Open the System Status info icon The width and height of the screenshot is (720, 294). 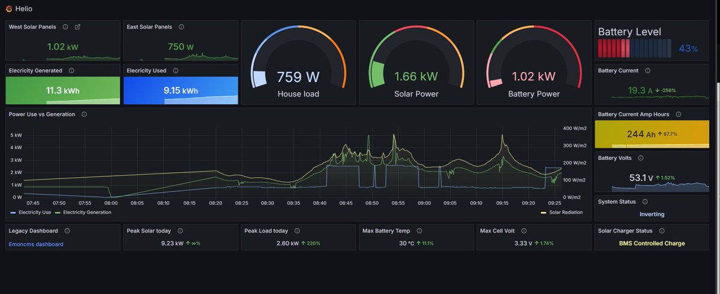tap(644, 202)
